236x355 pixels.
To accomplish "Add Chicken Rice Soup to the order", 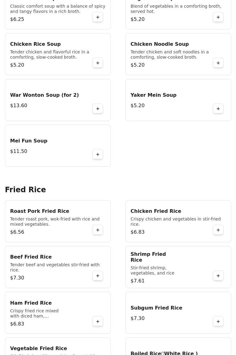I will tap(98, 63).
